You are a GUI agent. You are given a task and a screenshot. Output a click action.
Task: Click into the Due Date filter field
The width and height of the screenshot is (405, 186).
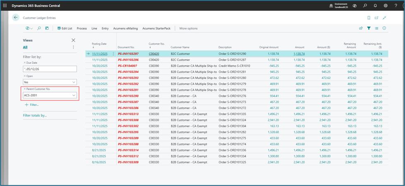(50, 69)
